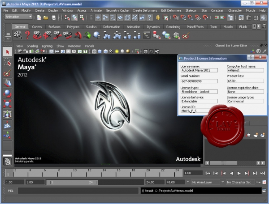Click the status line help question icon
Image resolution: width=269 pixels, height=204 pixels.
149,17
